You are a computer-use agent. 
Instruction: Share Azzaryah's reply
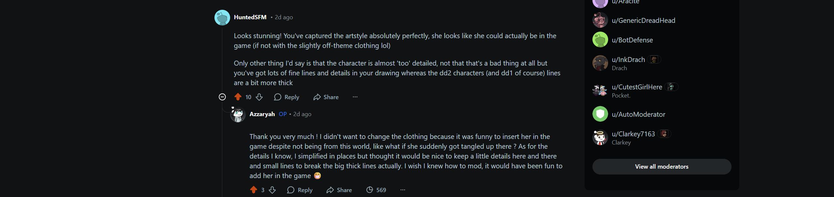[x=339, y=190]
